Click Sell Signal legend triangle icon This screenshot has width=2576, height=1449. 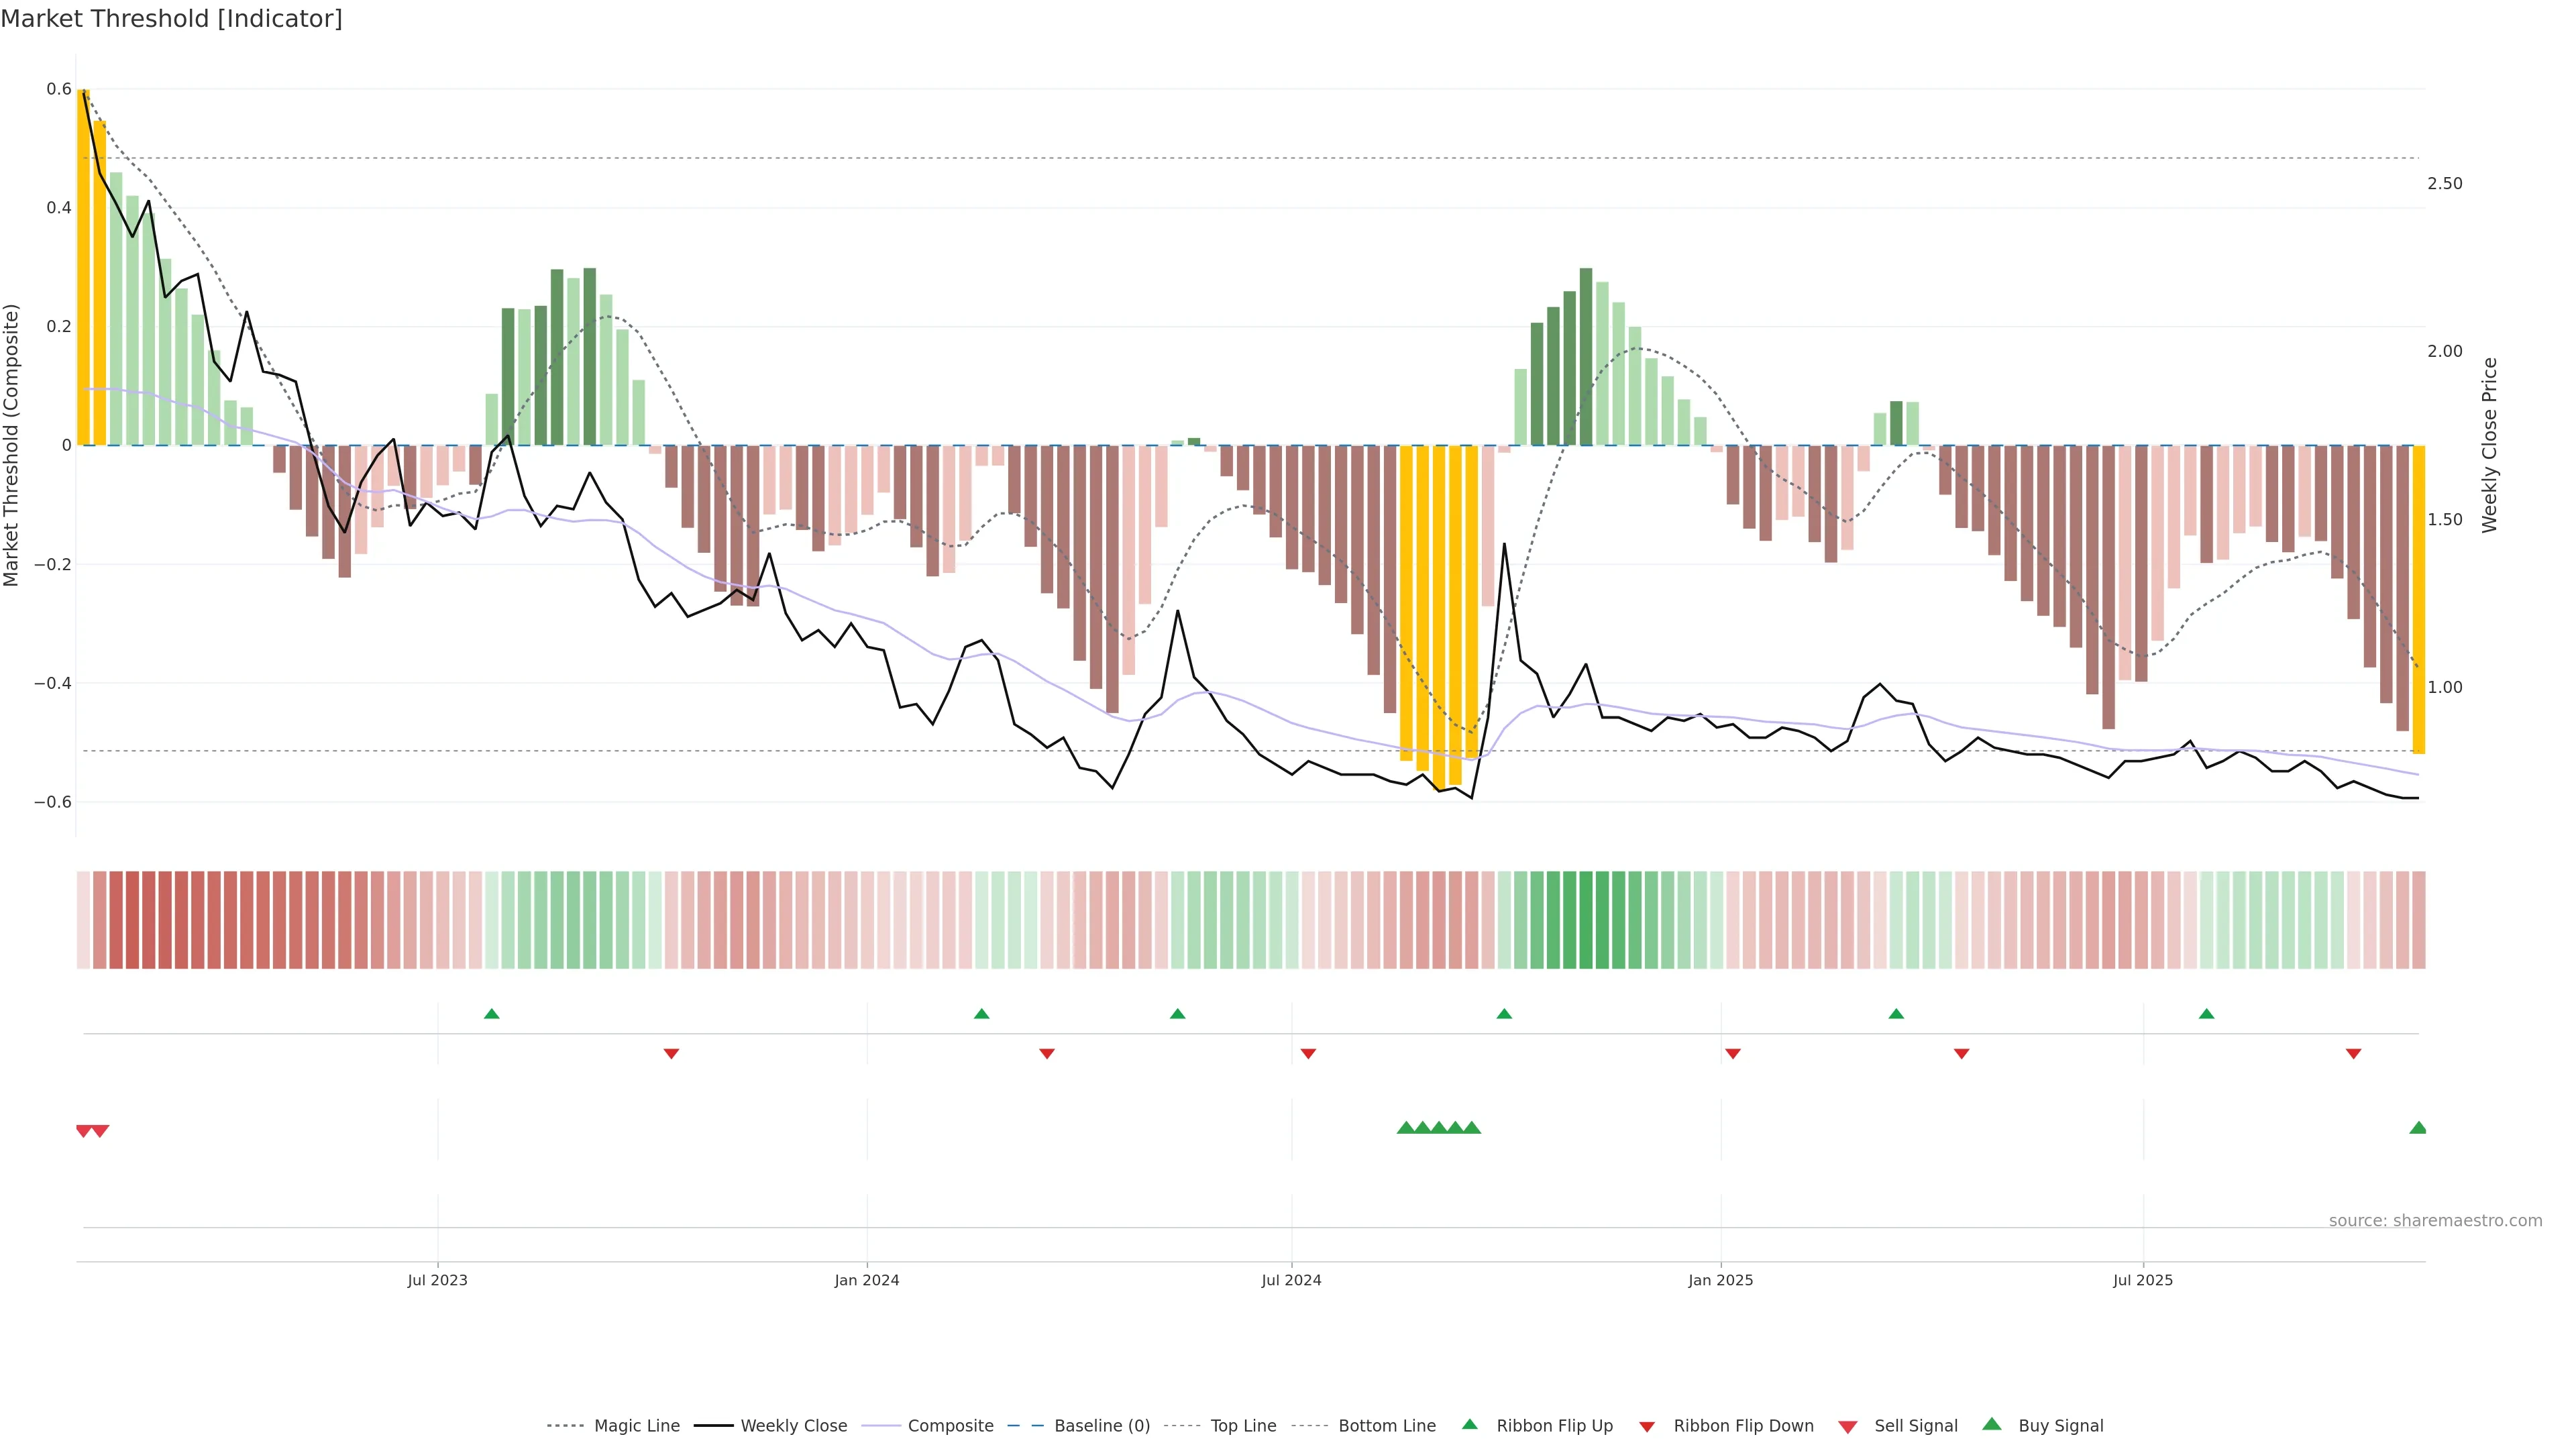[x=1848, y=1426]
